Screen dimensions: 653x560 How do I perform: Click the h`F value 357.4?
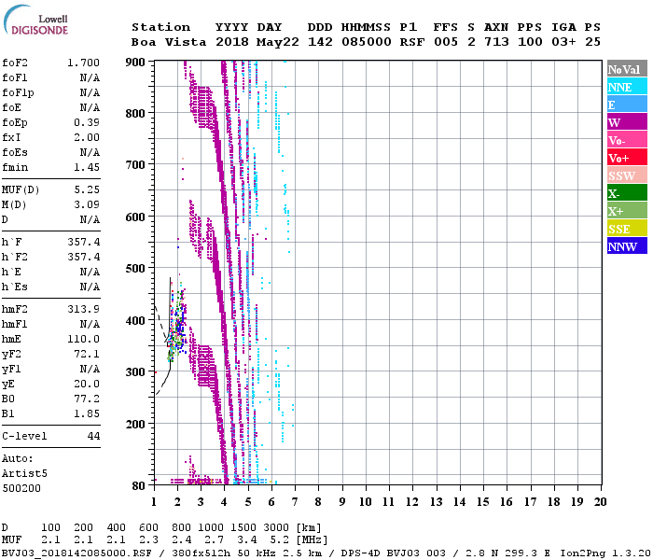[83, 242]
